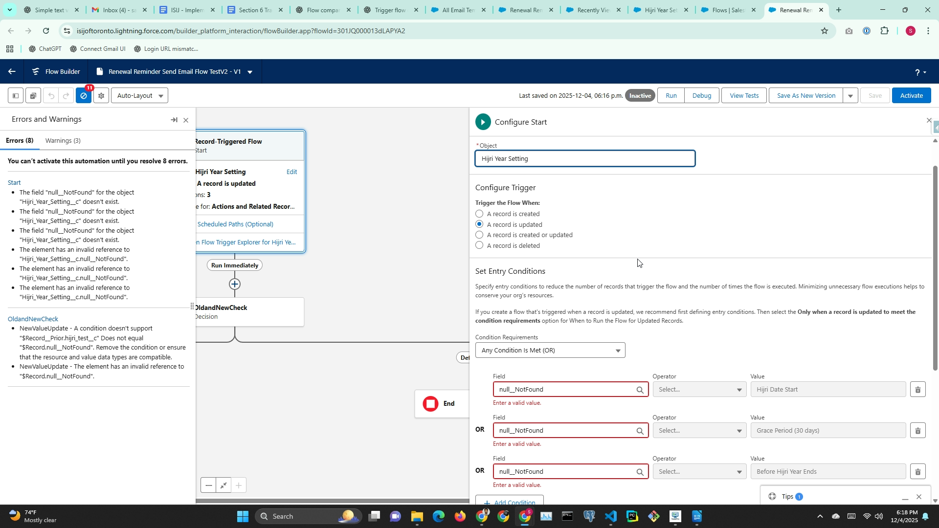
Task: Click the toggle toolbox panel icon
Action: coord(16,96)
